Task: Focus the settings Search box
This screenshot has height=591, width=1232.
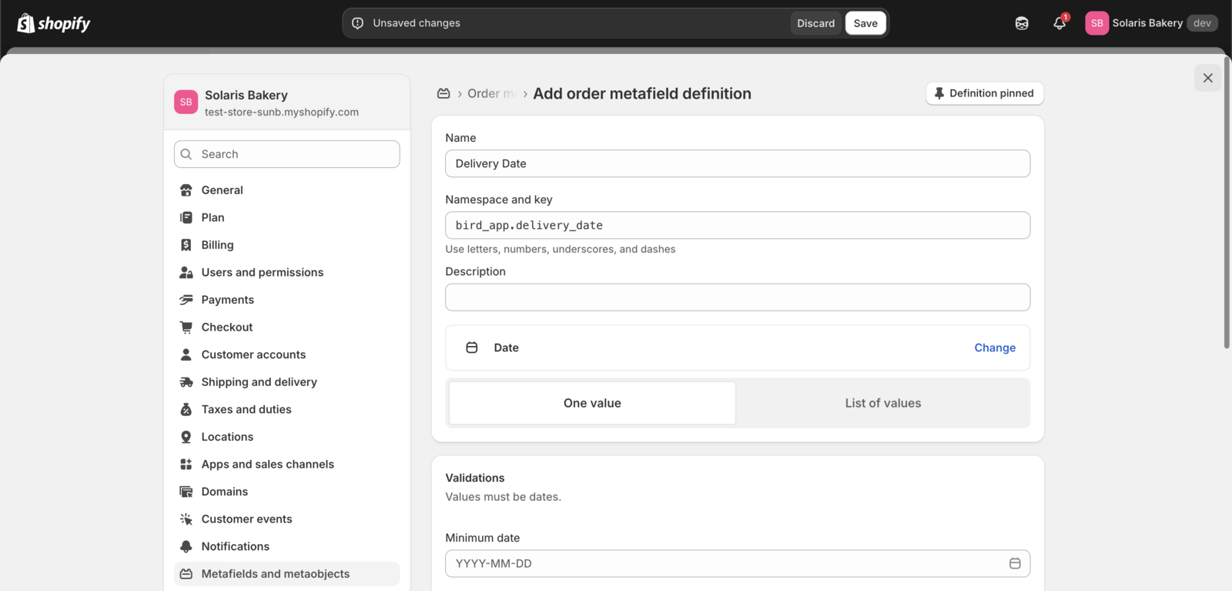Action: tap(286, 154)
